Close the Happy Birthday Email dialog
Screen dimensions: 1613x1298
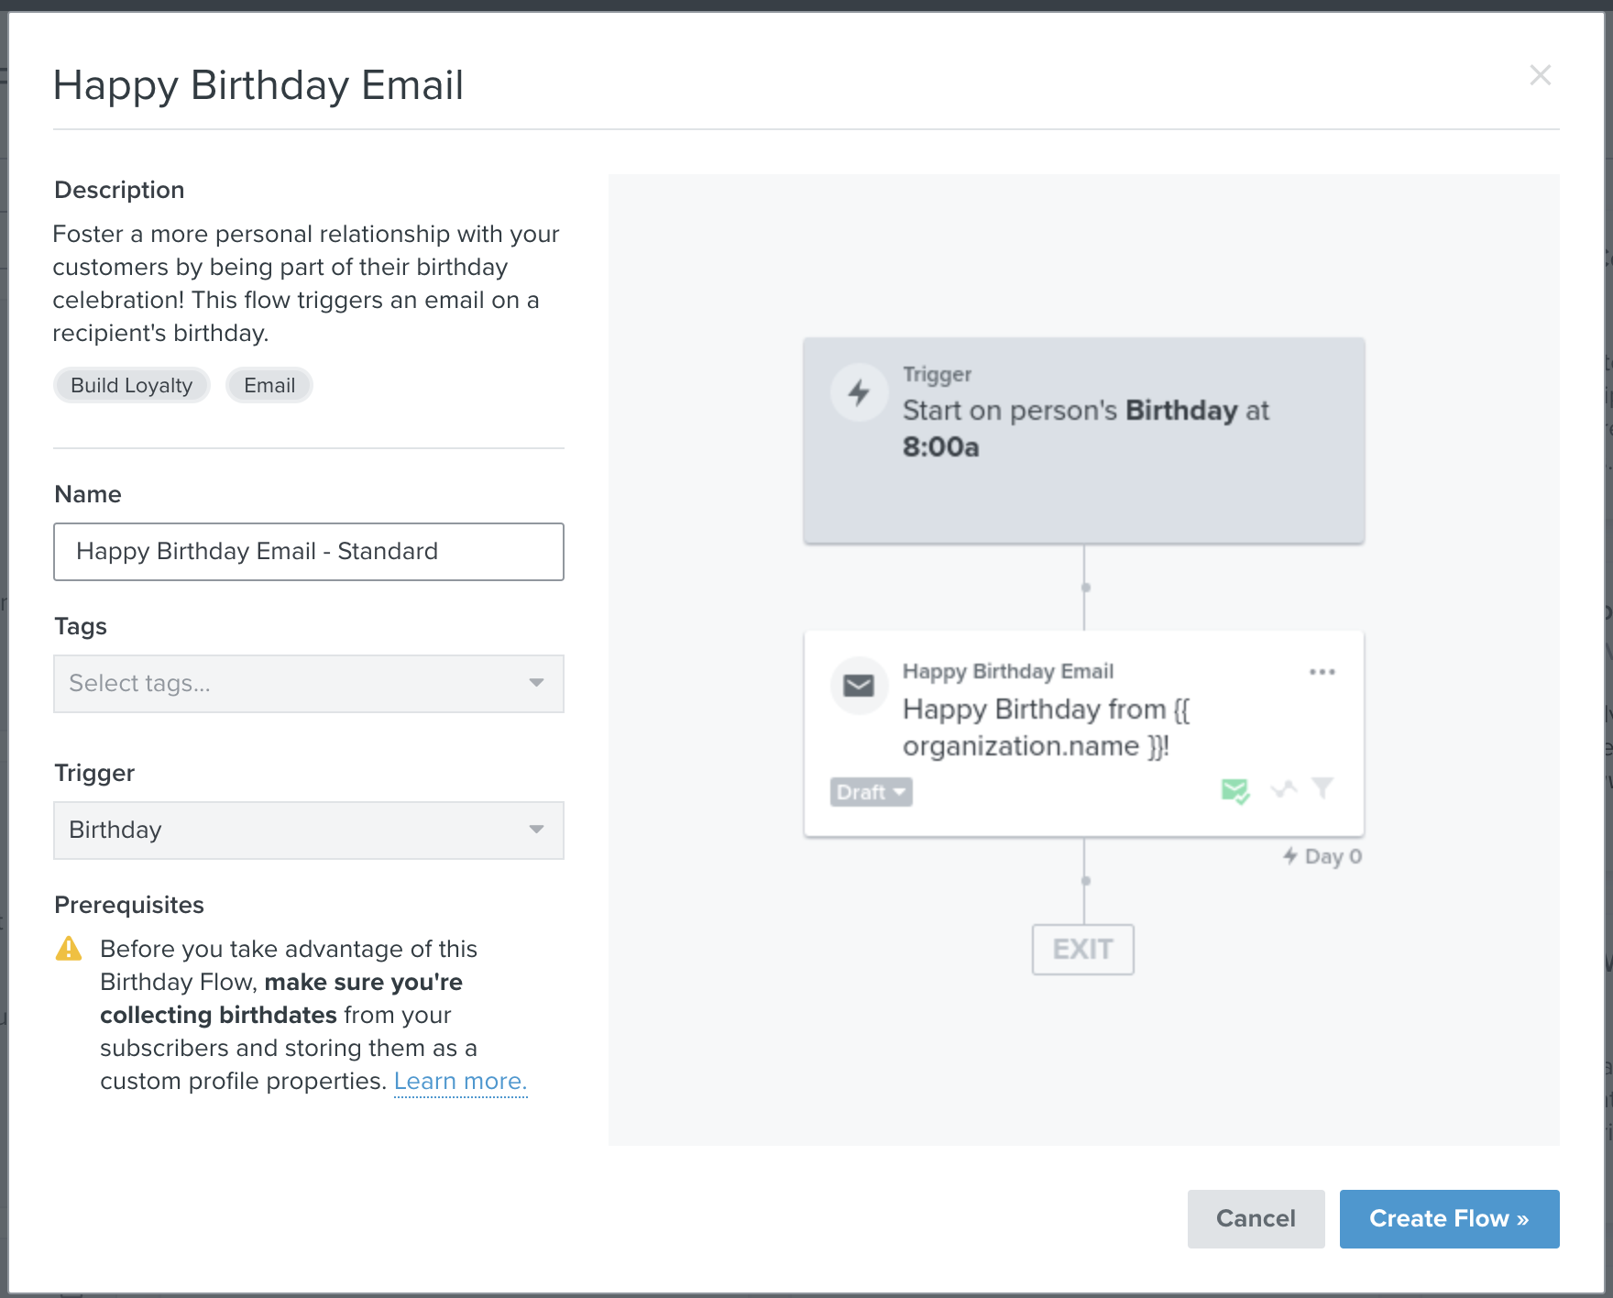point(1540,75)
